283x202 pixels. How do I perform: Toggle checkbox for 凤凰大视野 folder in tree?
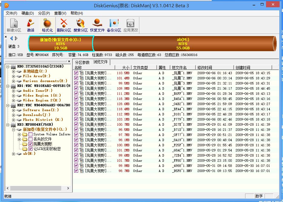tap(30, 144)
